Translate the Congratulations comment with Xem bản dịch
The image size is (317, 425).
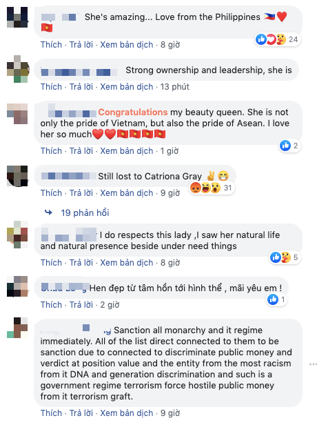(126, 150)
